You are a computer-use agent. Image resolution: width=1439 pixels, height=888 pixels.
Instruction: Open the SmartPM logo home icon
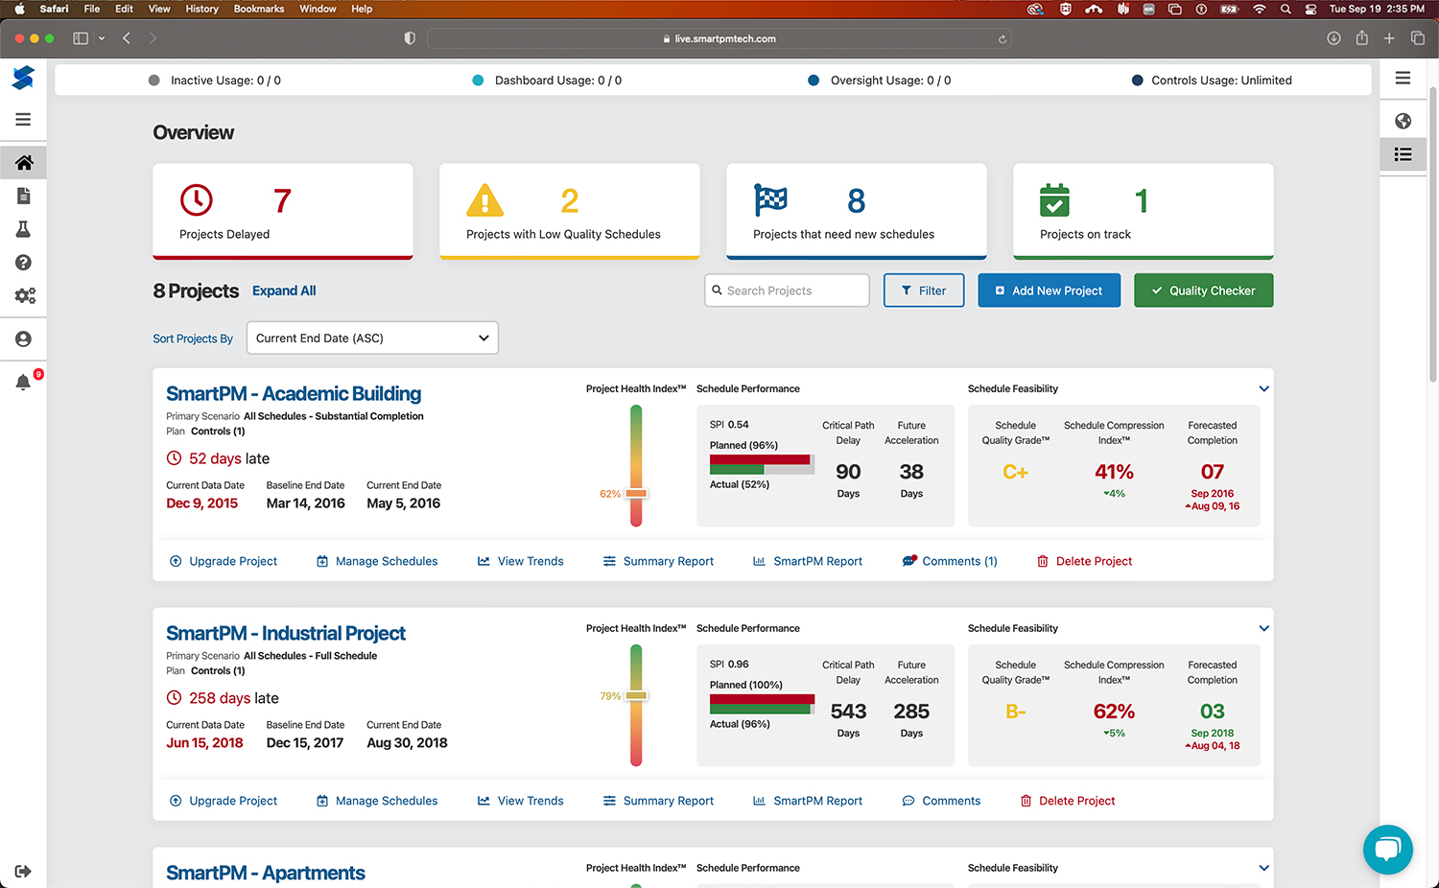(23, 78)
